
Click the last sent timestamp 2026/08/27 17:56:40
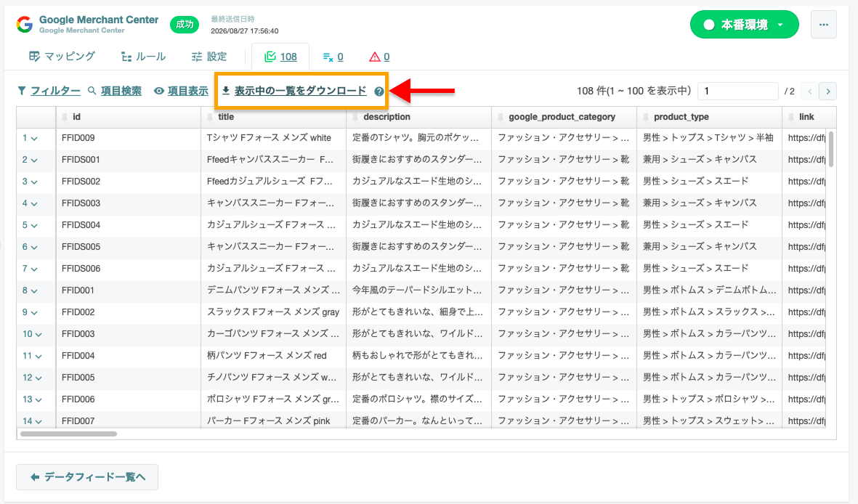[x=245, y=31]
